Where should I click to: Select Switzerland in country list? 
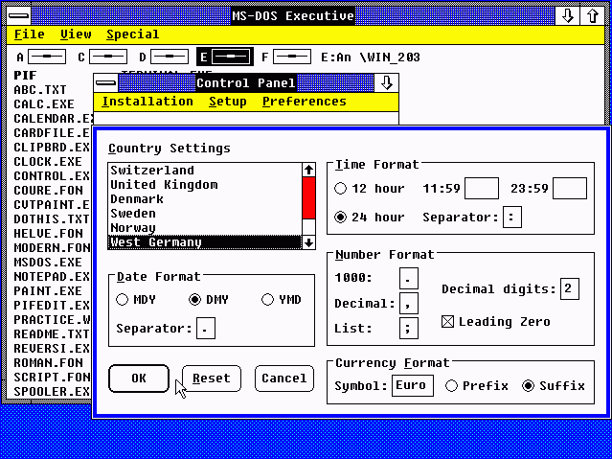click(205, 171)
